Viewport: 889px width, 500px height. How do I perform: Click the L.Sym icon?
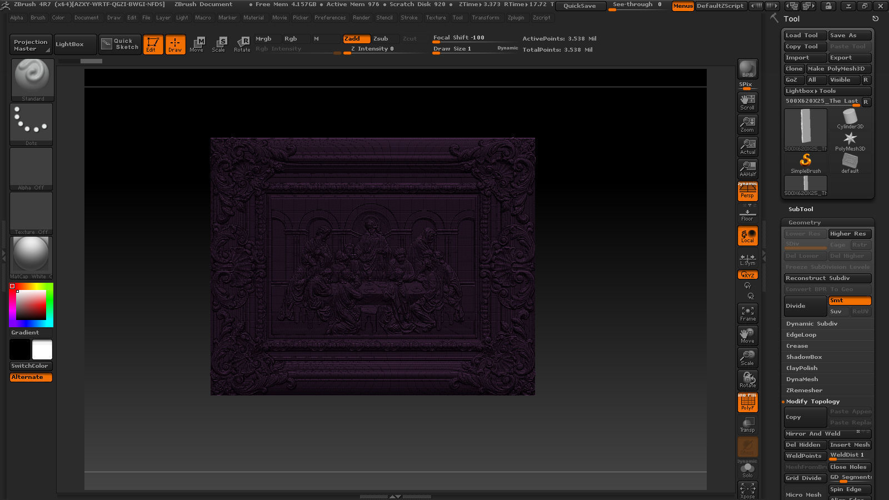[747, 259]
